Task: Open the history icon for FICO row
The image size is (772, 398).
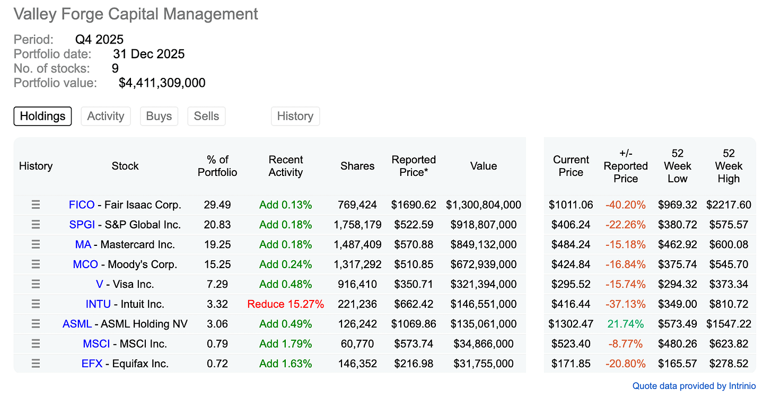Action: click(x=36, y=205)
